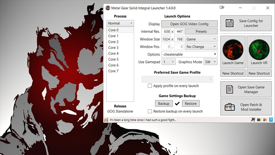Click the Presets button
Viewport: 275px width, 155px height.
click(x=201, y=31)
